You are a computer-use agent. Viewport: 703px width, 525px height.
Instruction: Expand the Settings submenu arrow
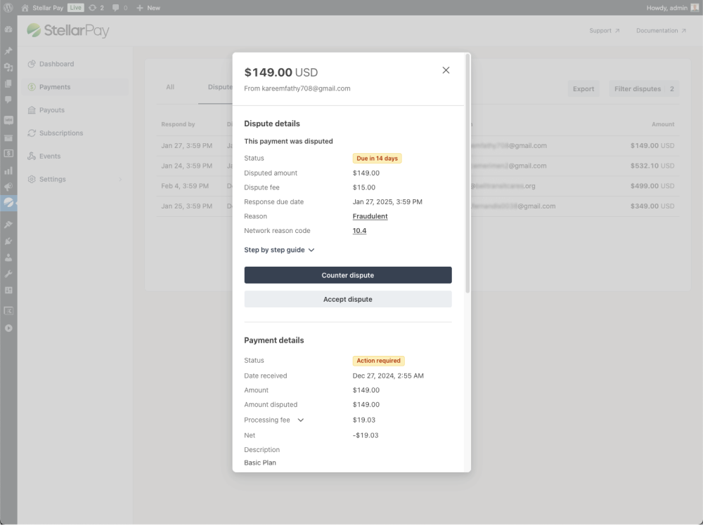tap(120, 180)
